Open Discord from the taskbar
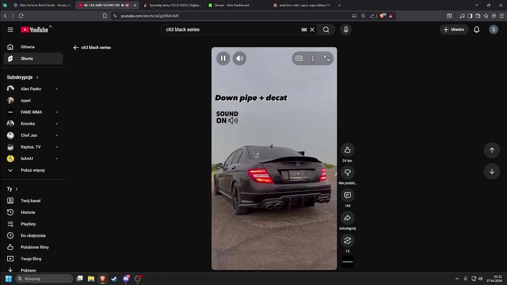This screenshot has height=285, width=507. click(126, 279)
